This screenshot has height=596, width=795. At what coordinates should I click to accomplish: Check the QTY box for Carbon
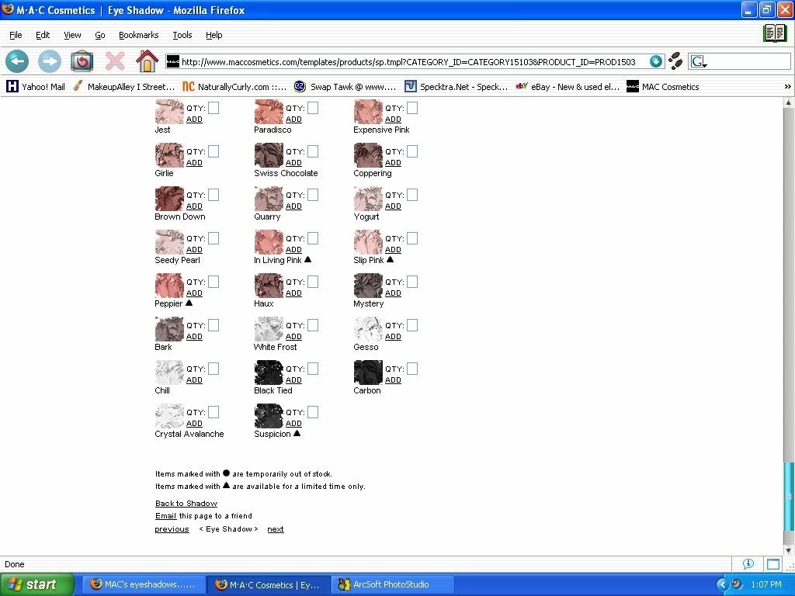click(x=412, y=369)
